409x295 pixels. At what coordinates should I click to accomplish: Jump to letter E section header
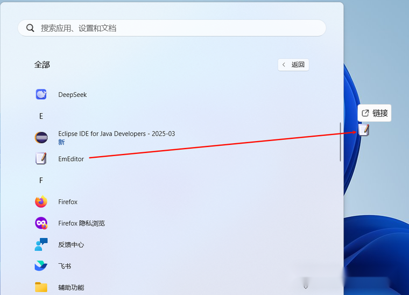41,116
